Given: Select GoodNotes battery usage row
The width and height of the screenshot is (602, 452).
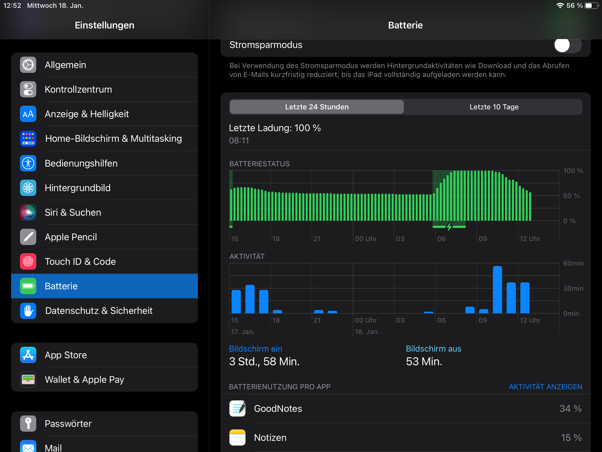Looking at the screenshot, I should (405, 408).
